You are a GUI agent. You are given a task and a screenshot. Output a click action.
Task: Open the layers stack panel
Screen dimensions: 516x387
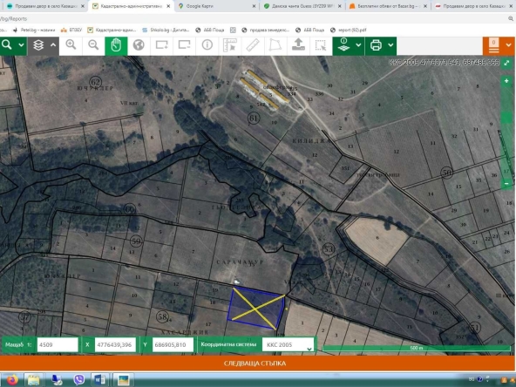point(38,45)
